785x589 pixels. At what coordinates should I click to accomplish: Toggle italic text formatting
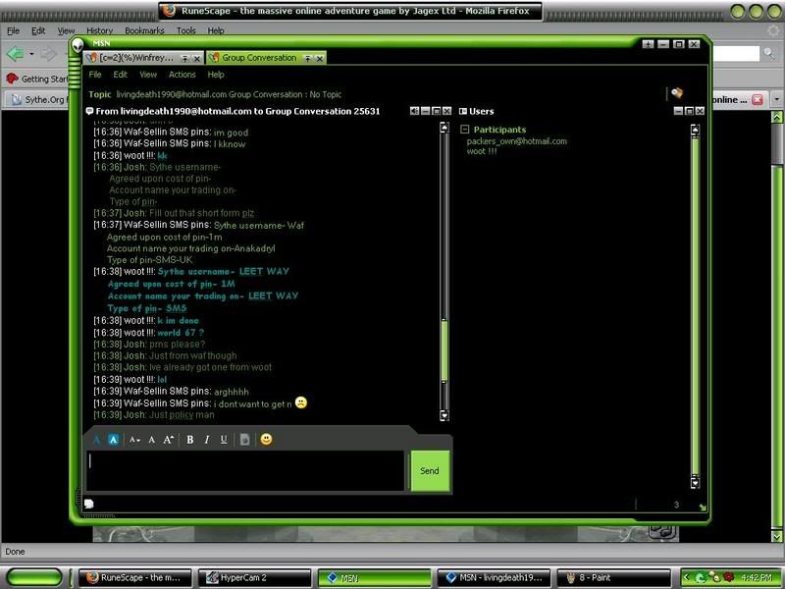tap(207, 439)
